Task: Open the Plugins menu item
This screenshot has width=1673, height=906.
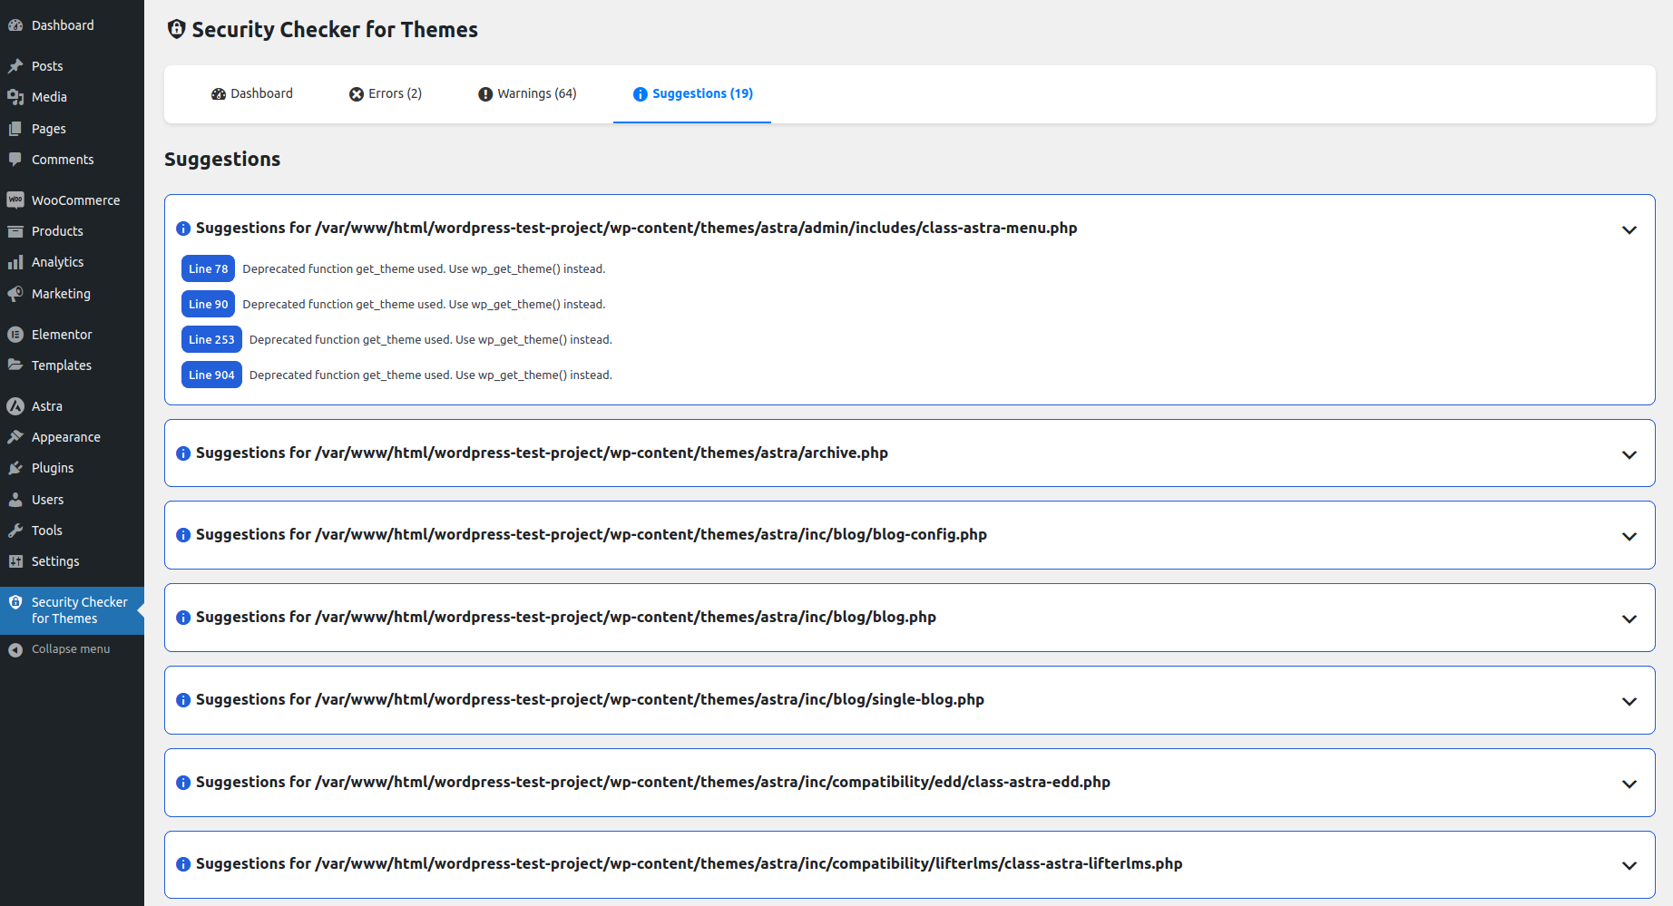Action: pos(72,468)
